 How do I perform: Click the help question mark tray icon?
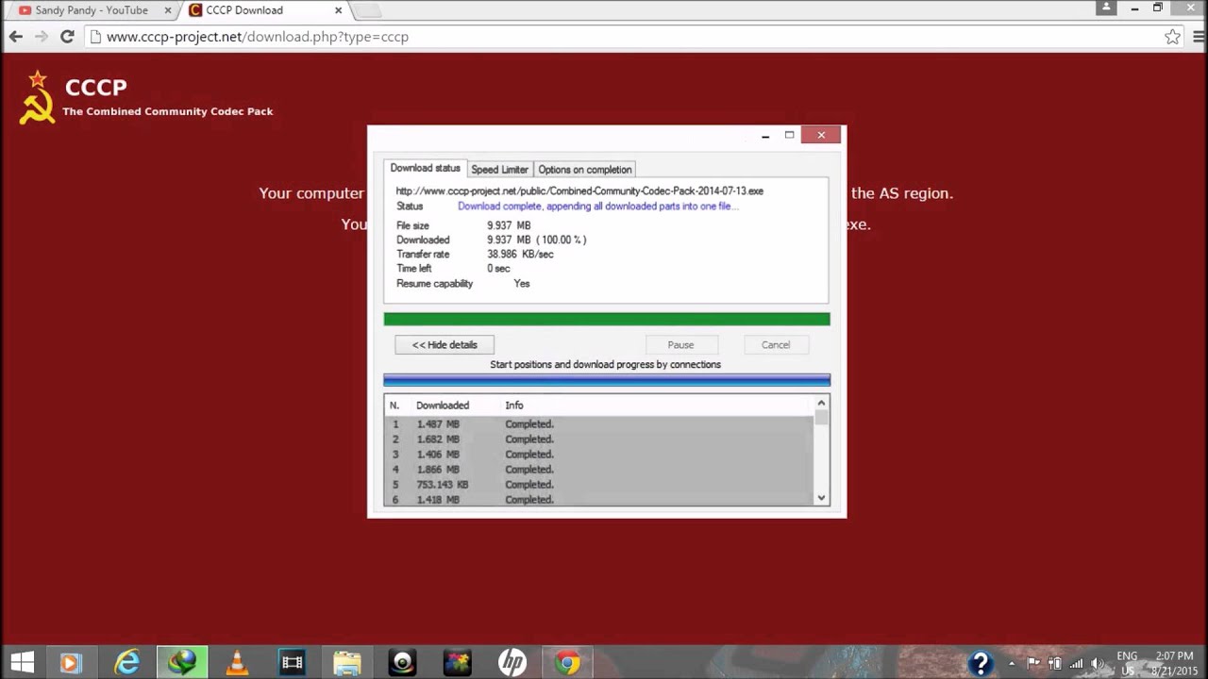pyautogui.click(x=981, y=663)
